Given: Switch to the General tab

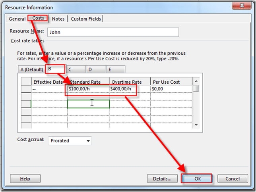Looking at the screenshot, I should 17,19.
